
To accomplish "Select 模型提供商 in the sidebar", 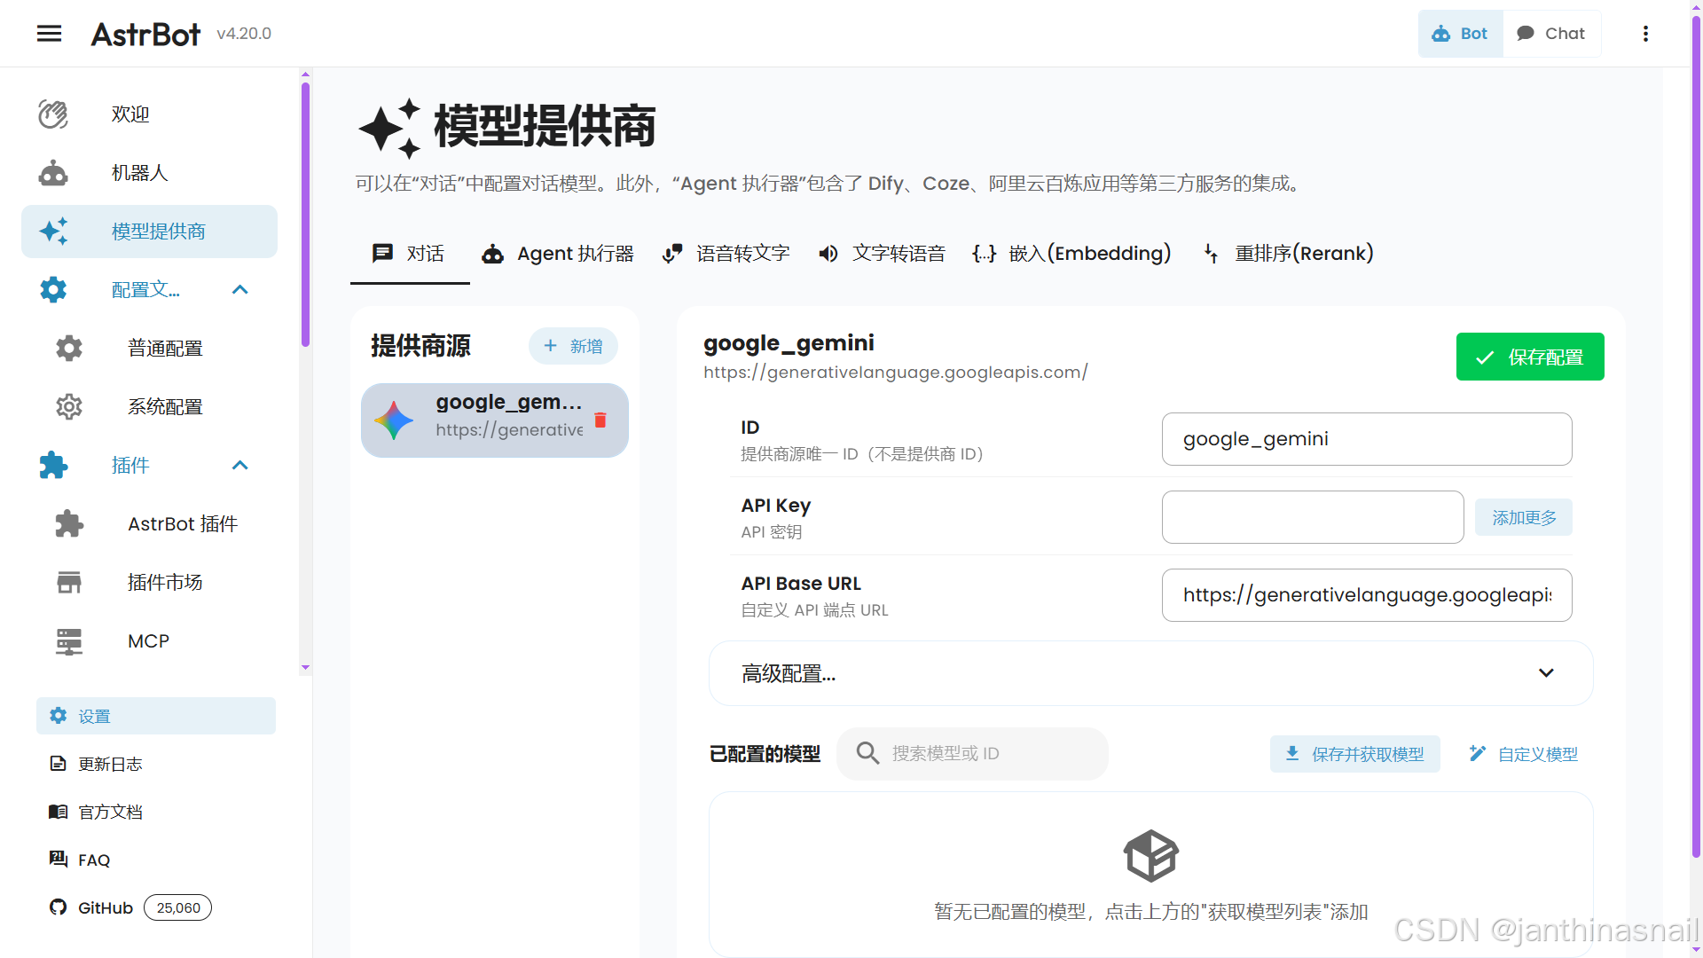I will click(149, 232).
